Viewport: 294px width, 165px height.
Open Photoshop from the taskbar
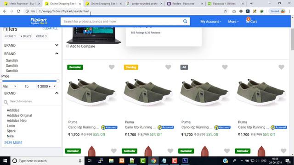click(185, 161)
